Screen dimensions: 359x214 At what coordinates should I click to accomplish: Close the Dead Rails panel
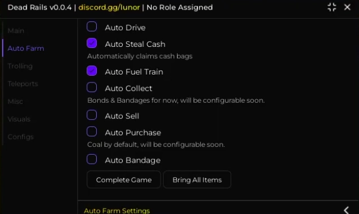pos(347,7)
